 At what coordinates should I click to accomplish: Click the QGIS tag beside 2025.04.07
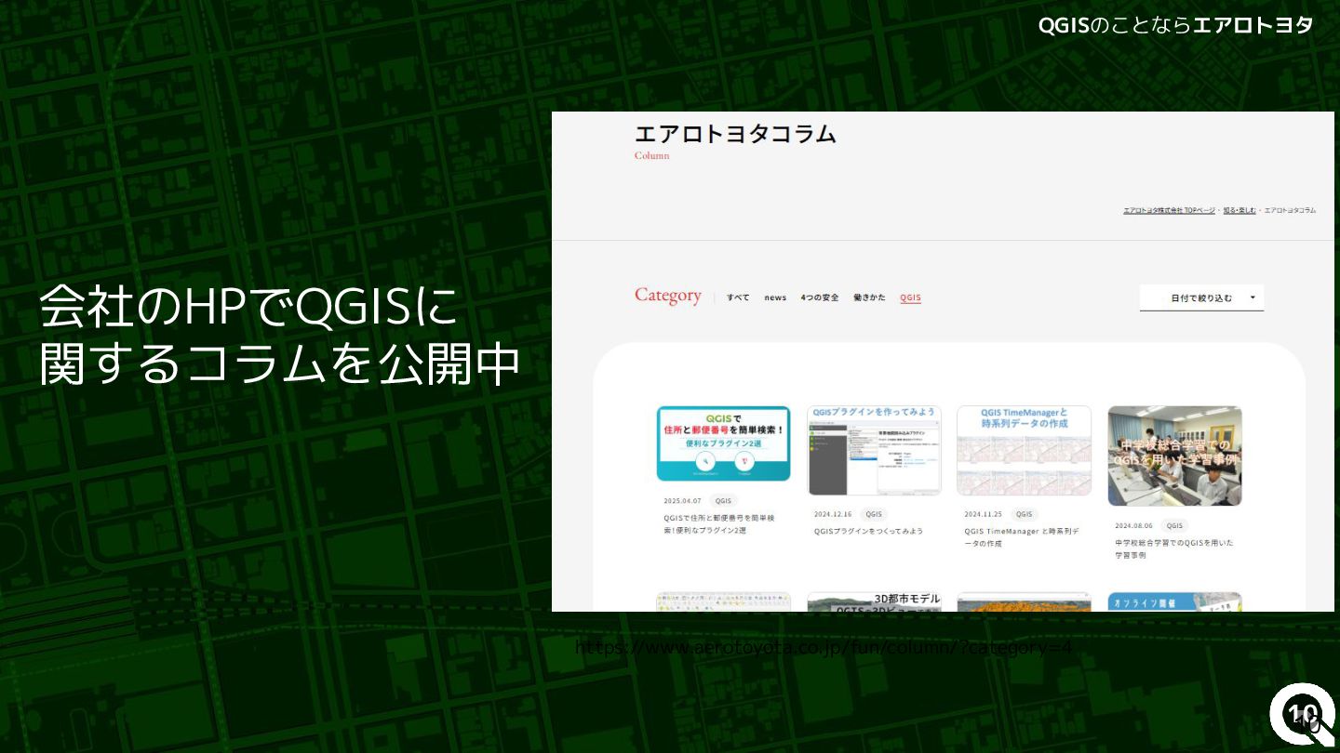pos(723,500)
